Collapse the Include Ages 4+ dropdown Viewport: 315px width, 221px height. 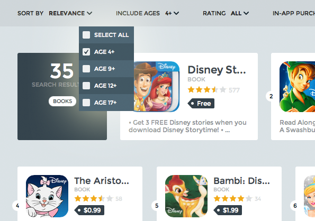172,13
